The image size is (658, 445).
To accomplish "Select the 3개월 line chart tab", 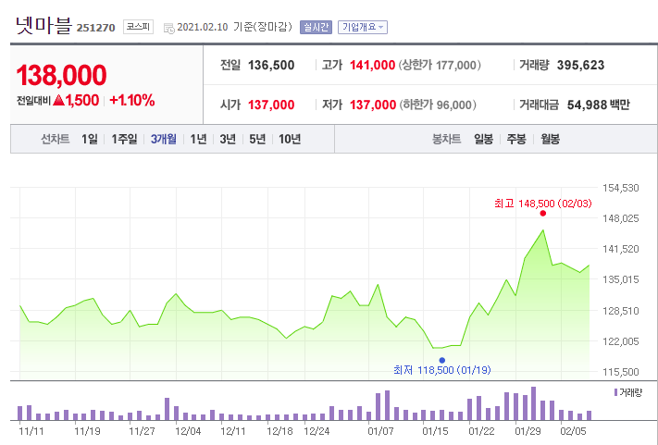I will pyautogui.click(x=164, y=139).
